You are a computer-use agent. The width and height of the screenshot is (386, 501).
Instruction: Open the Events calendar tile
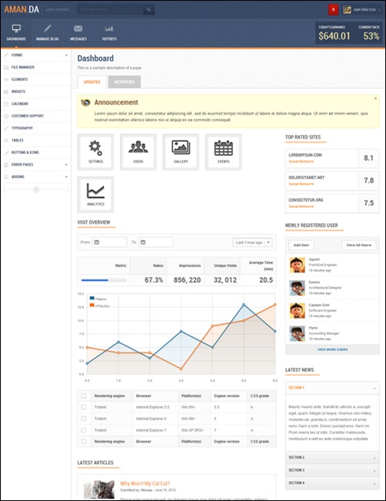(x=223, y=152)
